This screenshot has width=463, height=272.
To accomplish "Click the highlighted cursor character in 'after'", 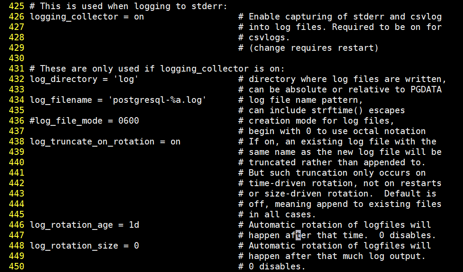I will [298, 236].
